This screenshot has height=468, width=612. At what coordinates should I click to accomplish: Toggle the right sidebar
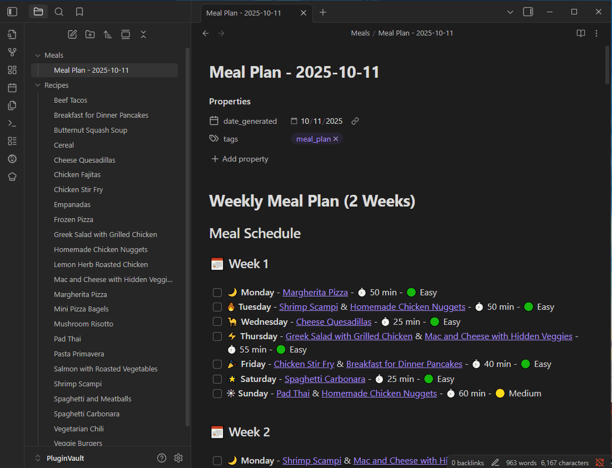[528, 12]
